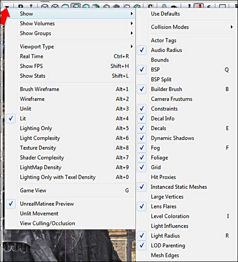
Task: Uncheck the Lit view mode
Action: [x=70, y=119]
